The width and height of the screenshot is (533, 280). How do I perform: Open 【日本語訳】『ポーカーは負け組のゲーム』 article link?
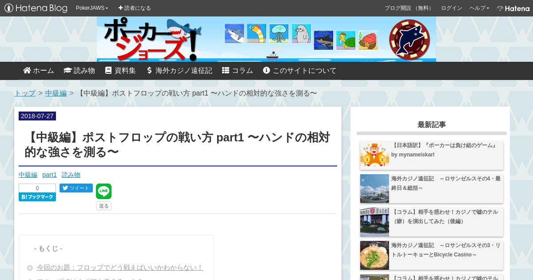click(x=445, y=150)
